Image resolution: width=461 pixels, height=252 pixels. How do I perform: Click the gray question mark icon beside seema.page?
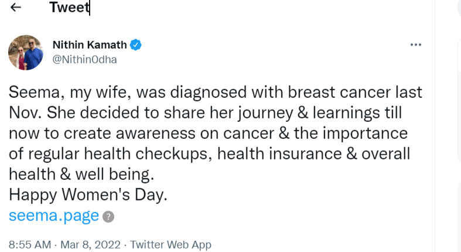tap(108, 217)
